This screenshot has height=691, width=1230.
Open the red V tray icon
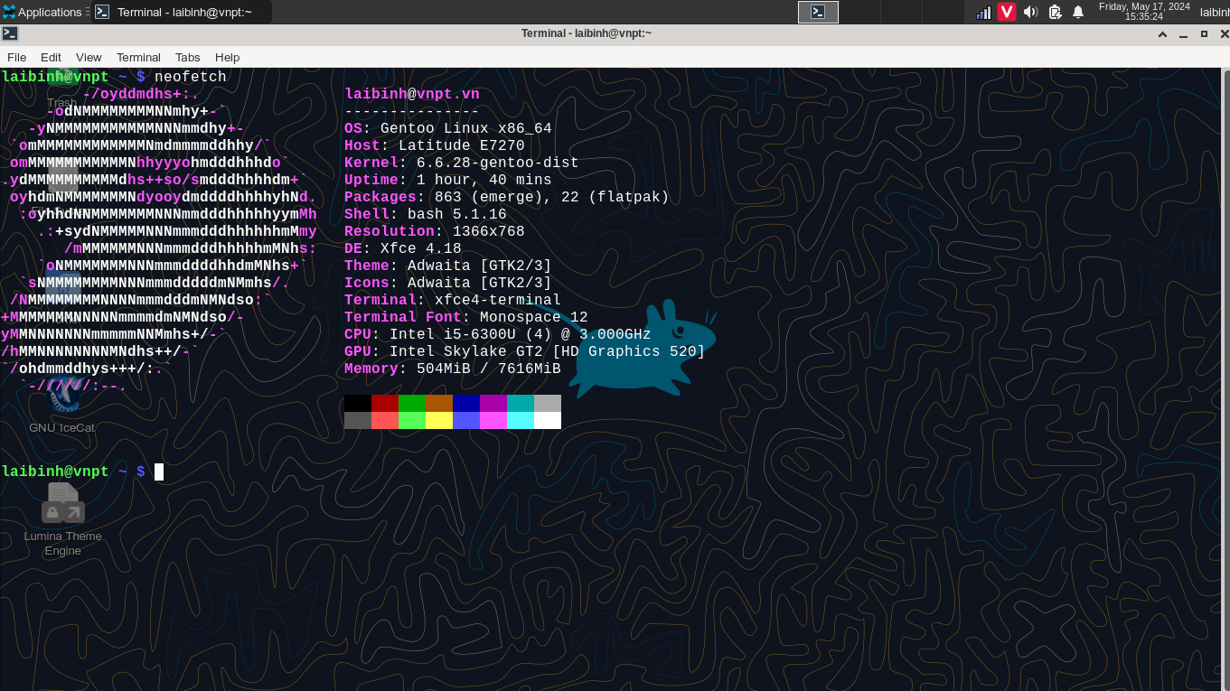tap(1006, 12)
